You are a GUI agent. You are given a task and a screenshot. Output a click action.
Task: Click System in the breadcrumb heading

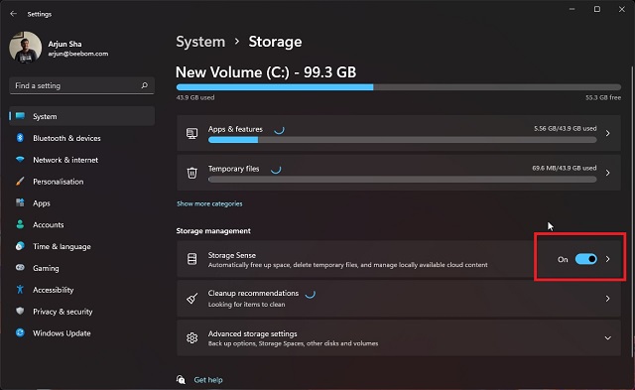(200, 42)
